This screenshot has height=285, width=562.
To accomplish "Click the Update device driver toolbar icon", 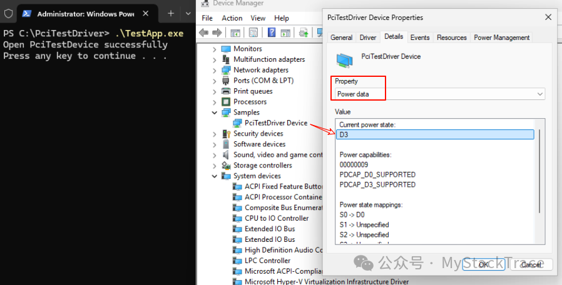I will (304, 33).
